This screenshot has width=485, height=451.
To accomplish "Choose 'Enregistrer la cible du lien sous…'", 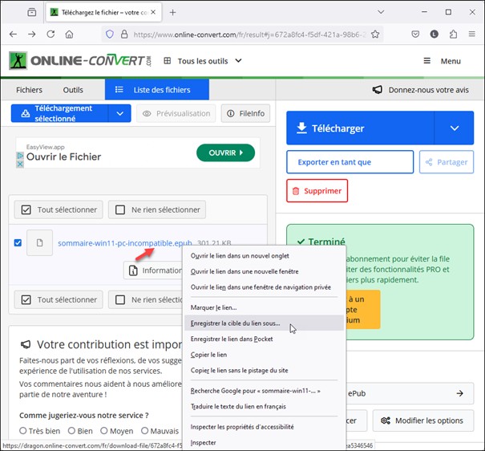I will pos(236,323).
